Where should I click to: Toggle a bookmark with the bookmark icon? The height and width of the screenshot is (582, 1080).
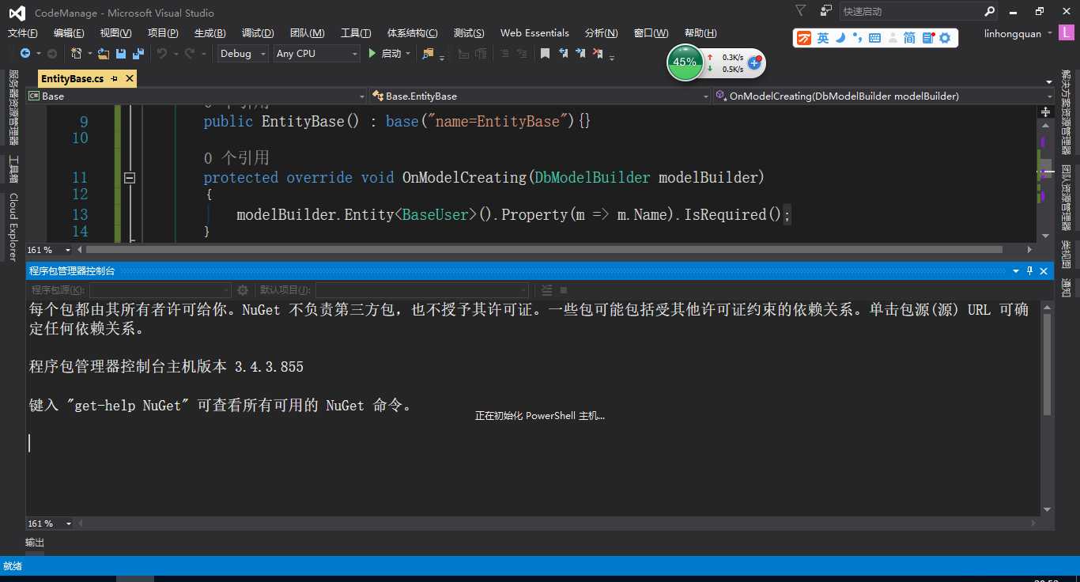[x=545, y=53]
